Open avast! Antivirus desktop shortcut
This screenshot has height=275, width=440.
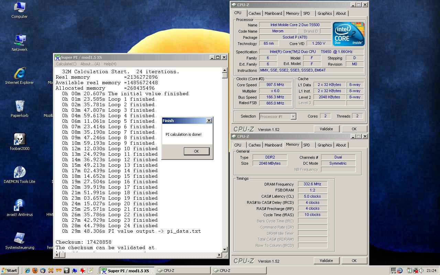[20, 208]
